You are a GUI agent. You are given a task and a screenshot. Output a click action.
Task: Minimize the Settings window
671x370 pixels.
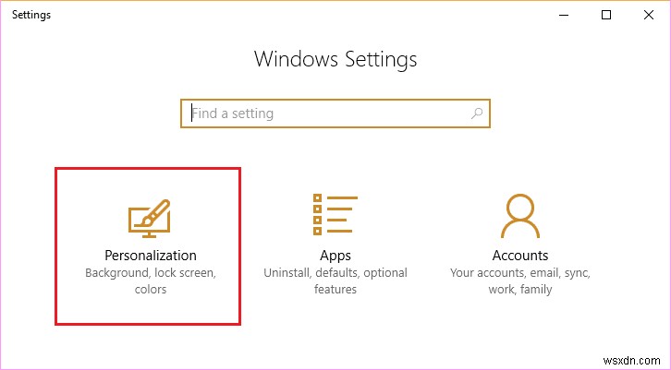(x=562, y=15)
